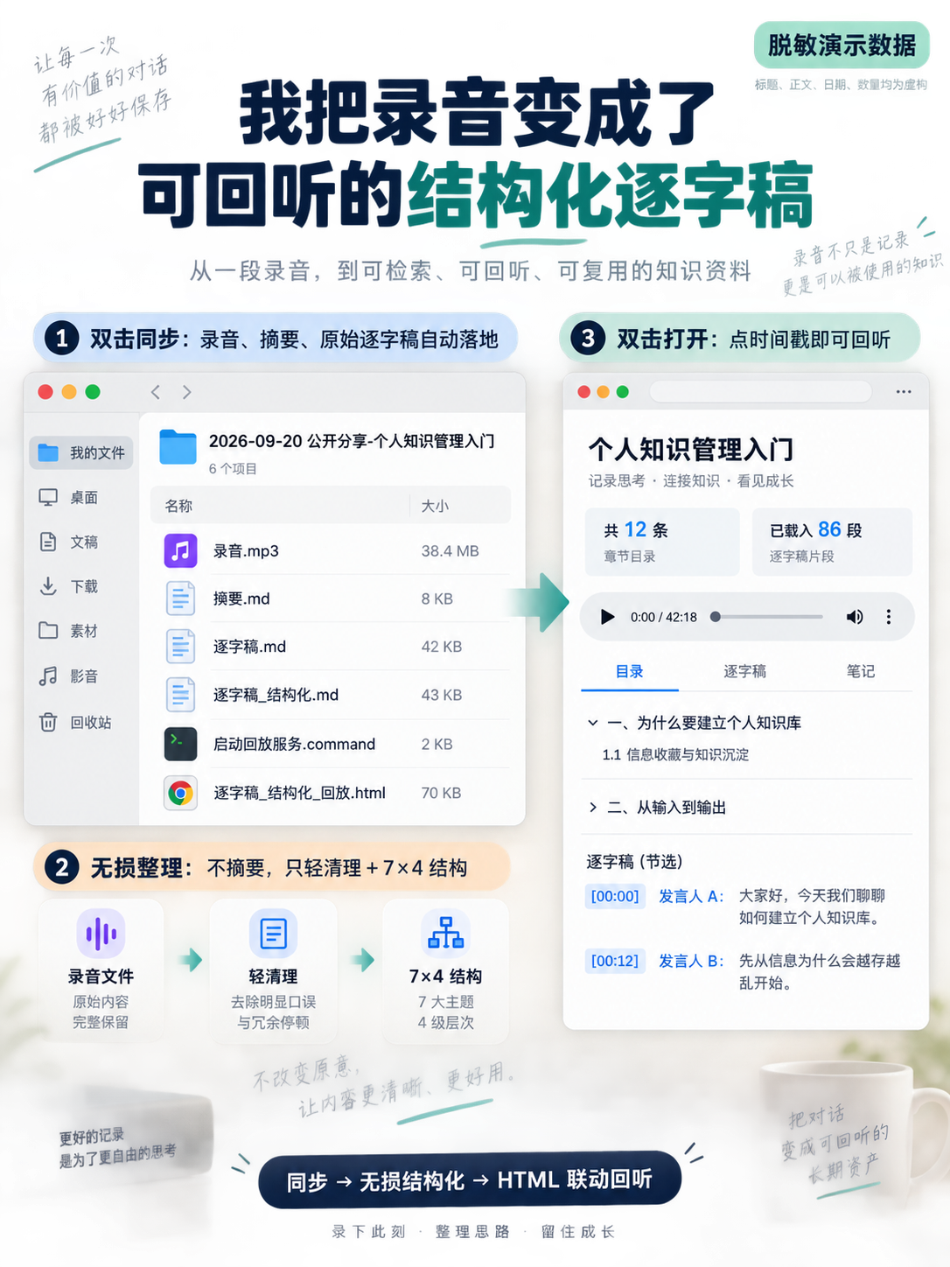Open 素材 folder in the sidebar
Screen dimensions: 950x1267
tap(68, 631)
